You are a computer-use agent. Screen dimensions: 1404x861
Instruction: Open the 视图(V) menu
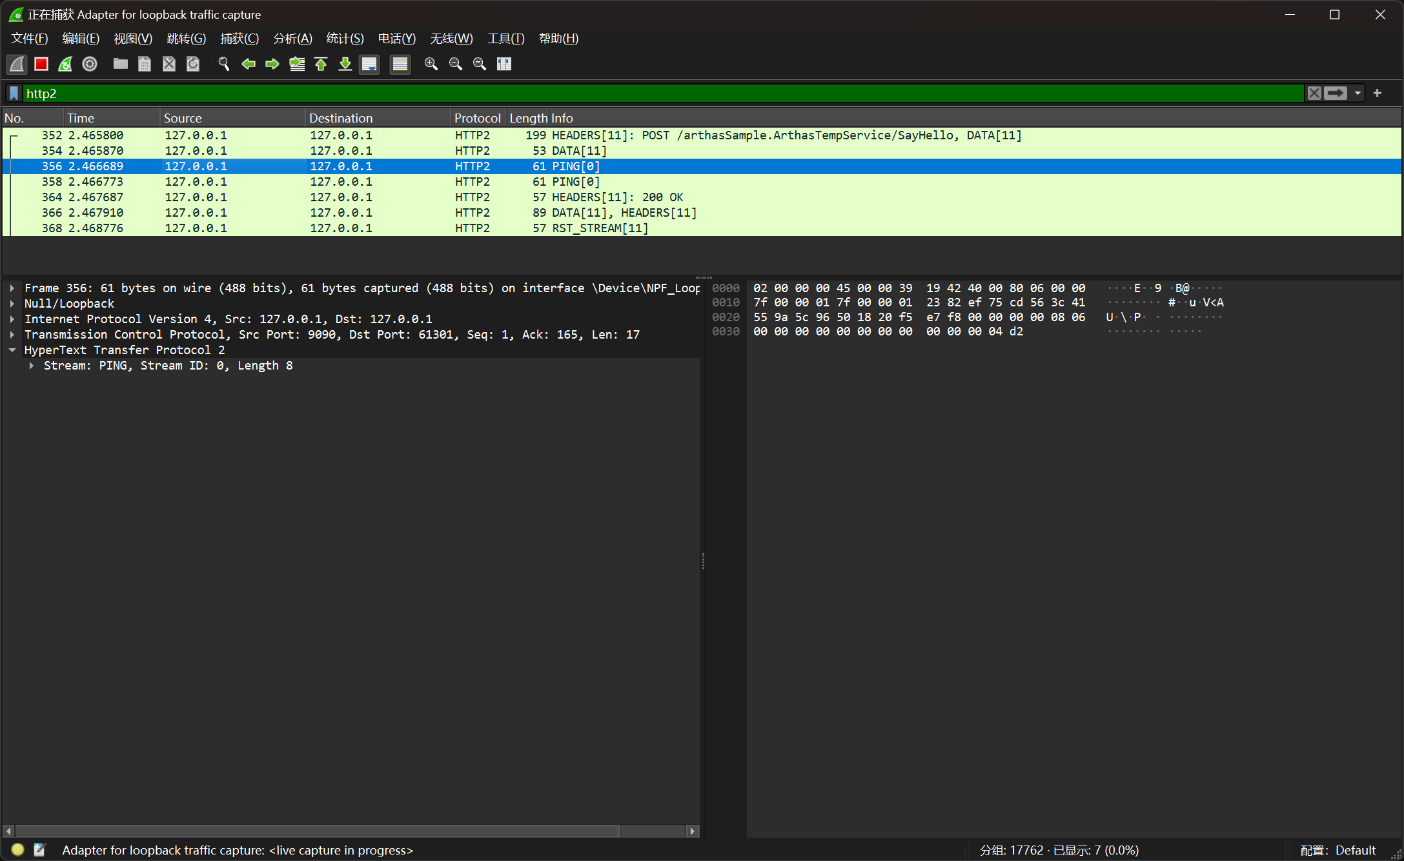point(133,39)
